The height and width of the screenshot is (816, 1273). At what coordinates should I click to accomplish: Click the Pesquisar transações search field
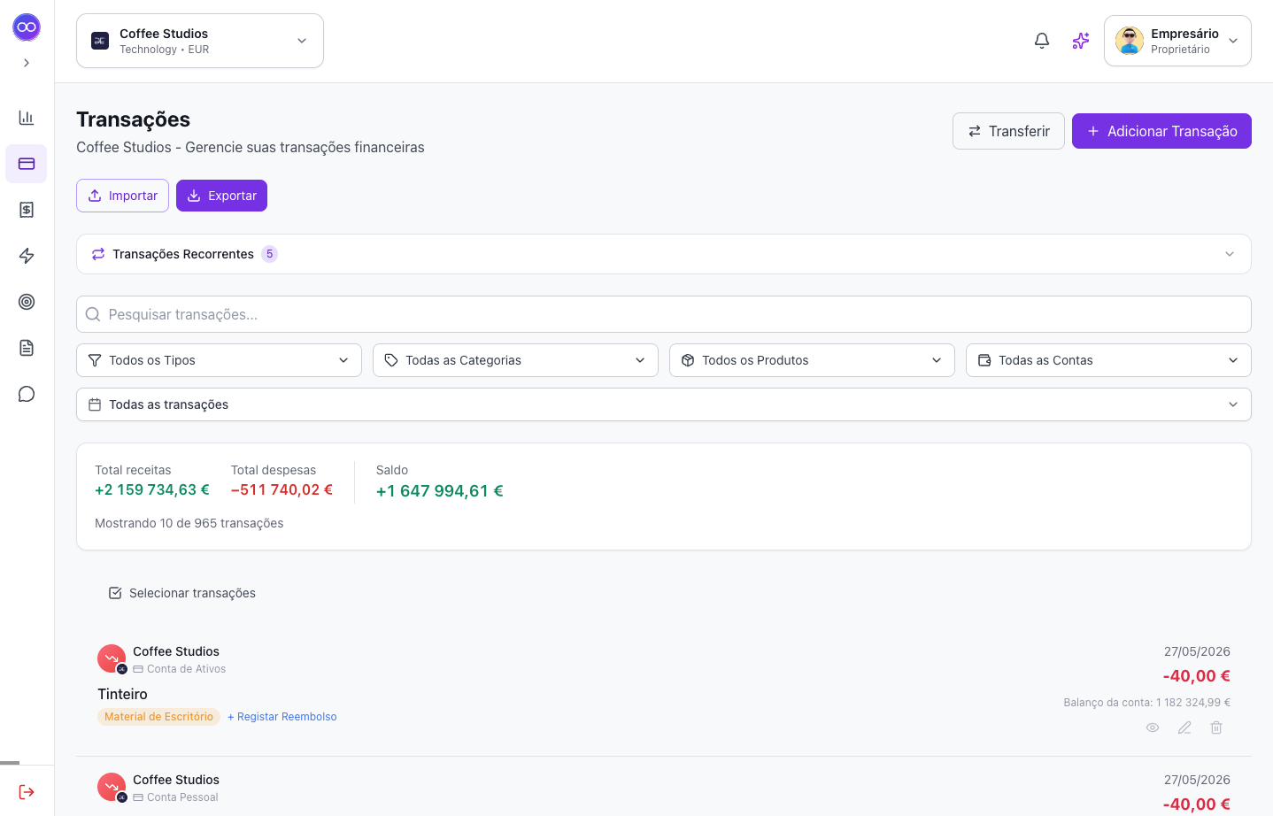coord(664,314)
